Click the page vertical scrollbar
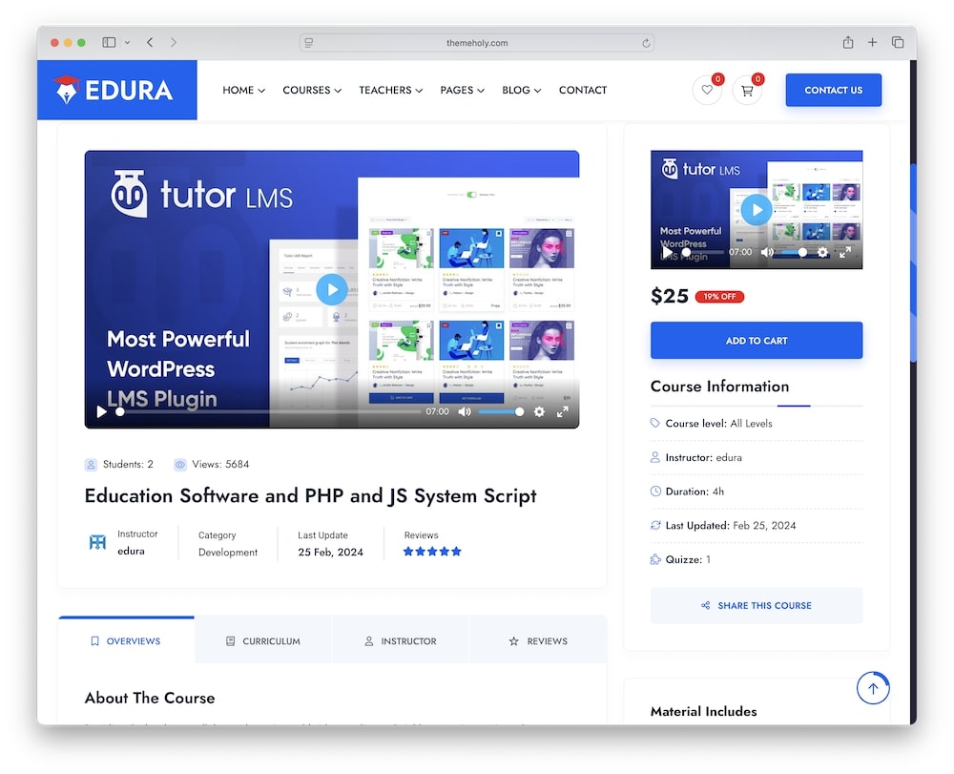Viewport: 954px width, 774px height. click(x=913, y=261)
